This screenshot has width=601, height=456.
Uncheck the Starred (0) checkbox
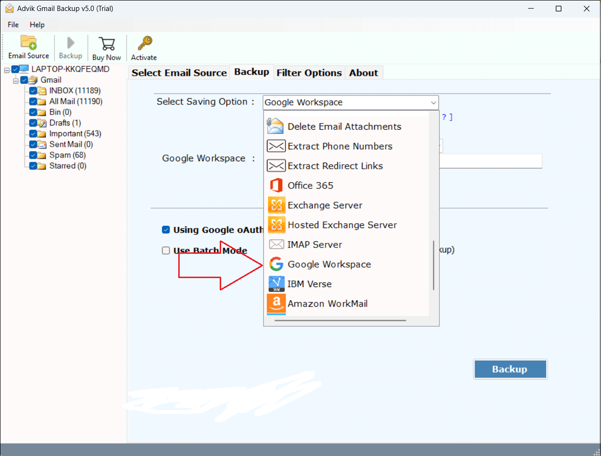(33, 166)
